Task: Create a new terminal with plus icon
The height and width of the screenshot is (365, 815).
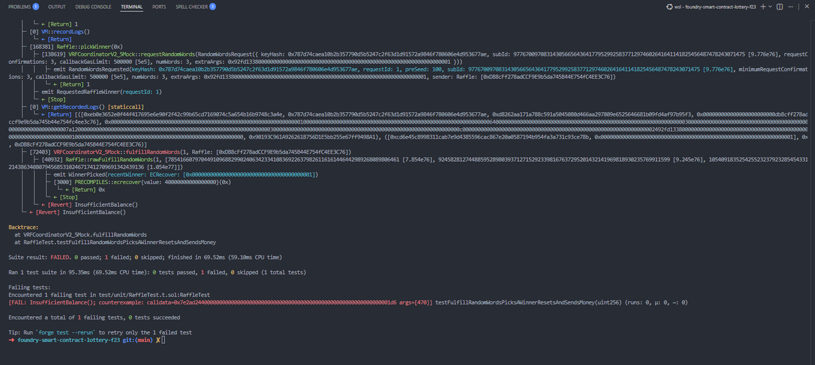Action: tap(763, 7)
